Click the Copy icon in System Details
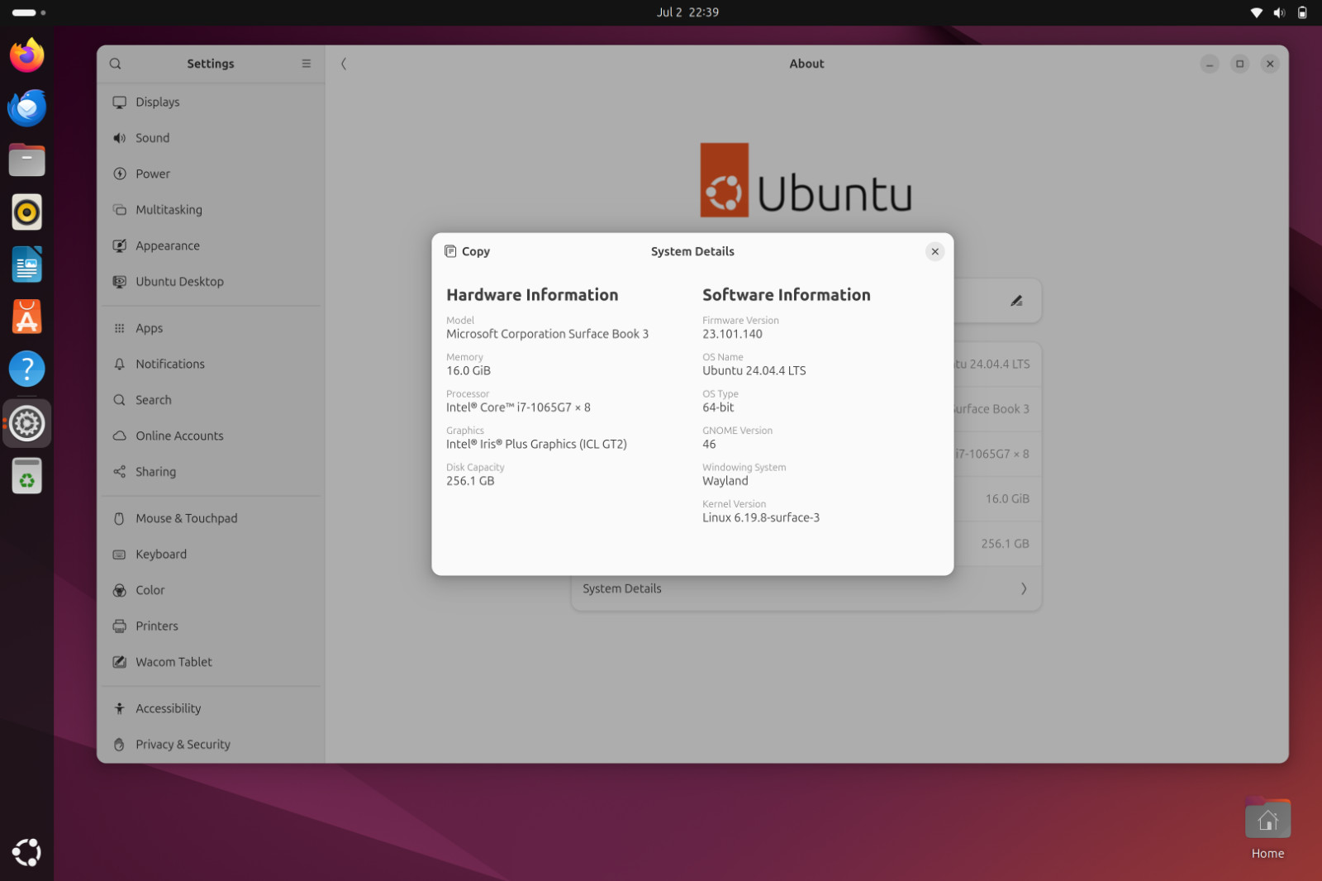1322x881 pixels. click(450, 251)
